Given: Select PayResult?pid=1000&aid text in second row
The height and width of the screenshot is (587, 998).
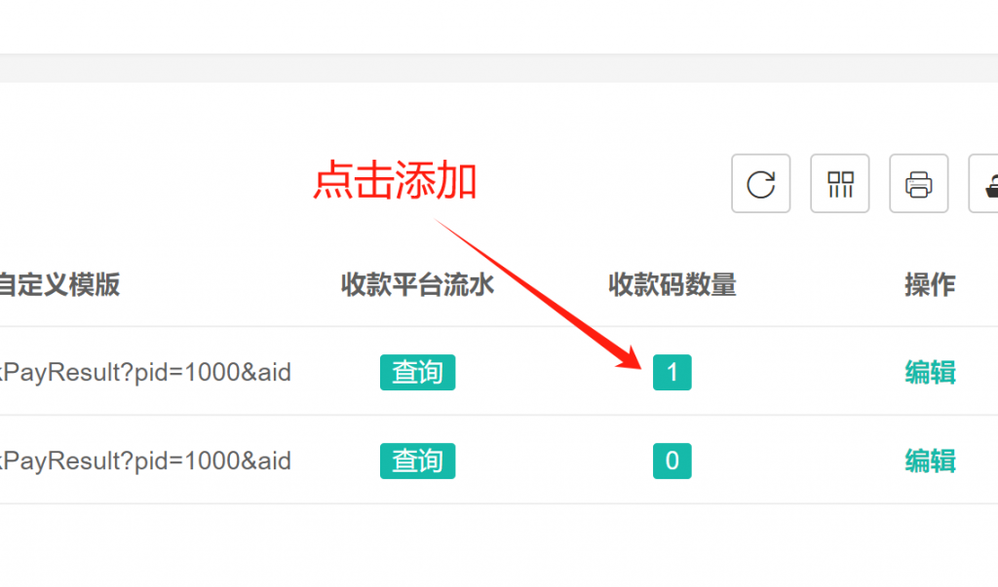Looking at the screenshot, I should coord(146,461).
